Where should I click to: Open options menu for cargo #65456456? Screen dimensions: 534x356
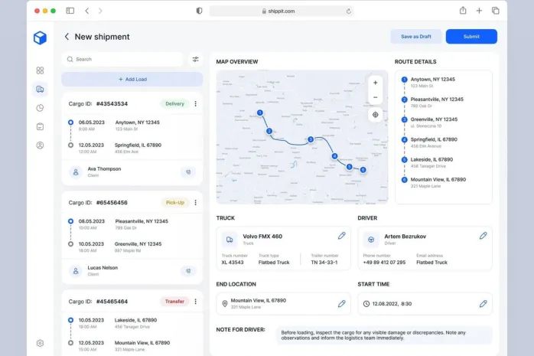pos(195,203)
